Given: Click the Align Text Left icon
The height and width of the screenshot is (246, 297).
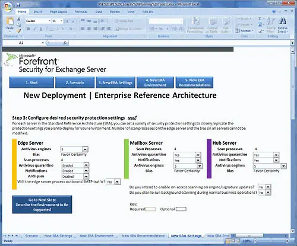Looking at the screenshot, I should [x=83, y=29].
